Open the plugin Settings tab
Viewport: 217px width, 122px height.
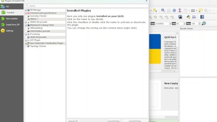point(12,31)
